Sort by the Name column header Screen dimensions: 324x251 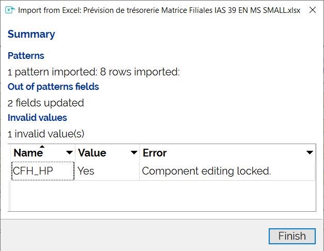[x=28, y=153]
